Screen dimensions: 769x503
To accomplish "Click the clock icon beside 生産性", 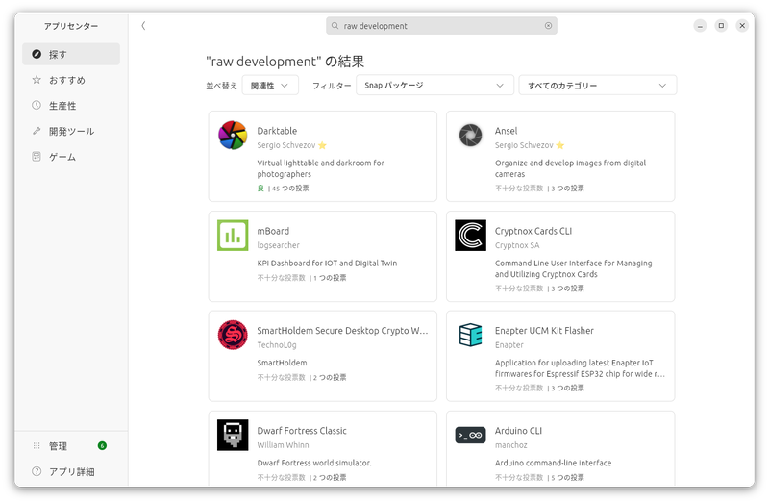I will (x=37, y=105).
